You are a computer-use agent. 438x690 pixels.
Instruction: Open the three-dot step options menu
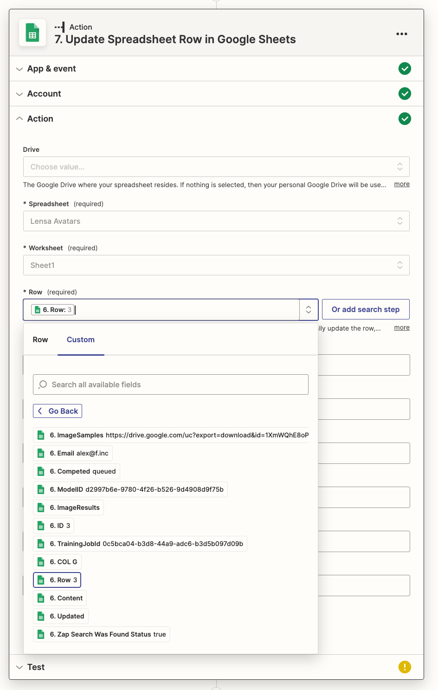[402, 34]
